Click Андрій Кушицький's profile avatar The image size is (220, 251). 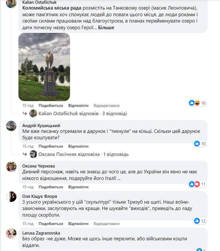[x=11, y=126]
